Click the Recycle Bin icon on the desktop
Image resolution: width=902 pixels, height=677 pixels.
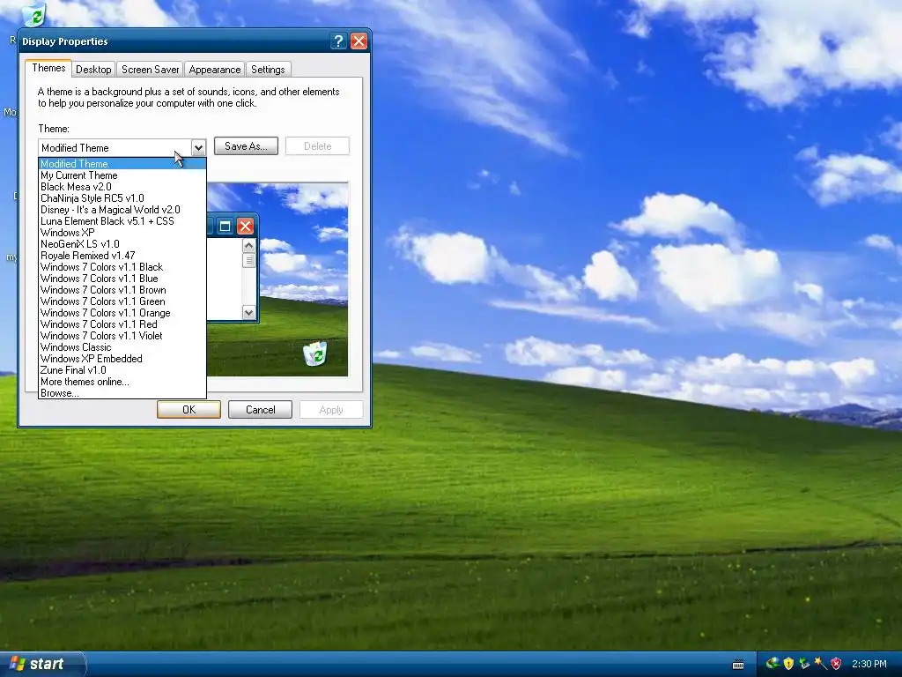(x=34, y=14)
